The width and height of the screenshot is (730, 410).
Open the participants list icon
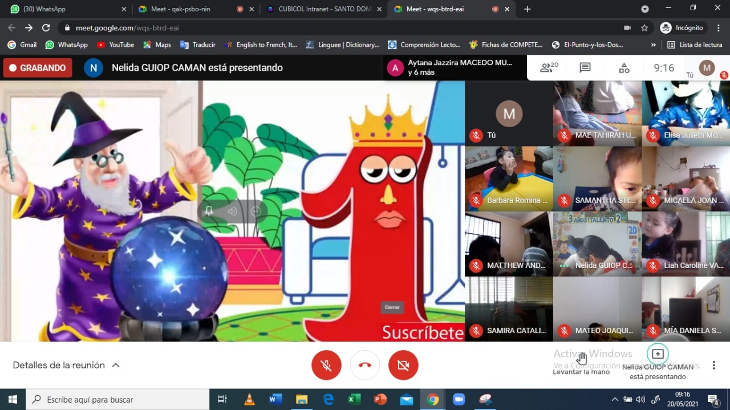click(x=549, y=68)
